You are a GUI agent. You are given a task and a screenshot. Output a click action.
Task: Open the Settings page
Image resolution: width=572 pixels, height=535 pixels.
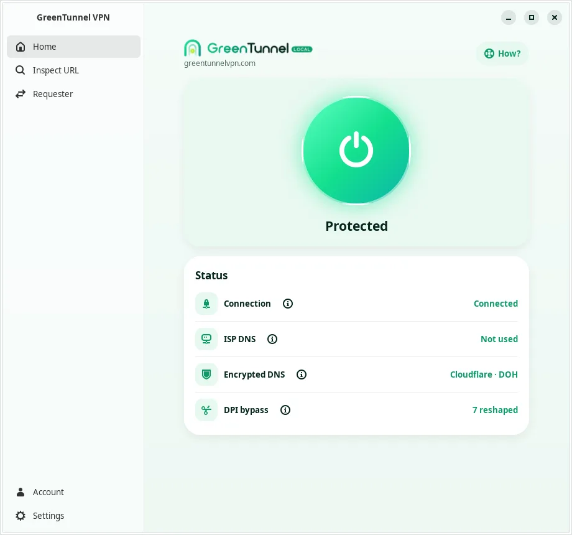pos(73,516)
